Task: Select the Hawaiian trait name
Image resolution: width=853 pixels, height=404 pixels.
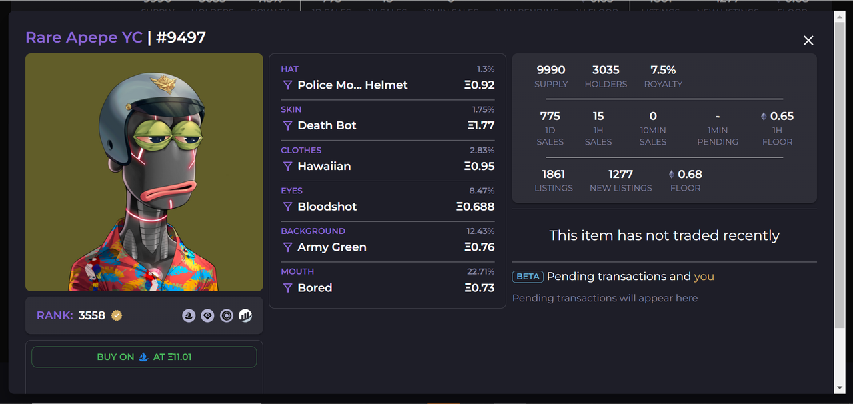Action: point(324,167)
